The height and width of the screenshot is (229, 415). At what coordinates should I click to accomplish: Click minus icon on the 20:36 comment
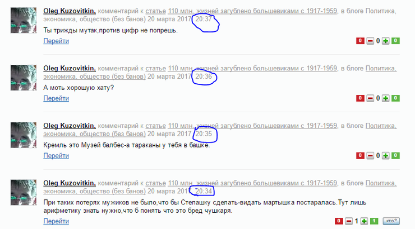click(x=370, y=98)
